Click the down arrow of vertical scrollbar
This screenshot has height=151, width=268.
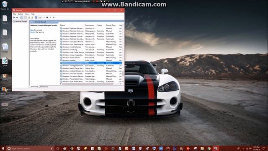123,82
